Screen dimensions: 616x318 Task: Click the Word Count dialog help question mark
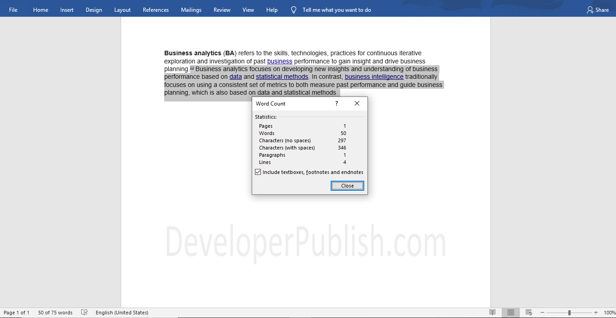[336, 103]
